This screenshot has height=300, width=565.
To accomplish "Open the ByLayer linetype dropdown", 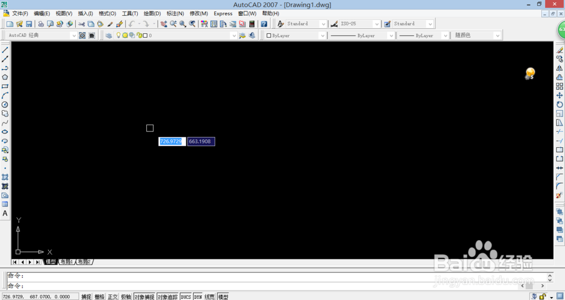I will tap(391, 36).
